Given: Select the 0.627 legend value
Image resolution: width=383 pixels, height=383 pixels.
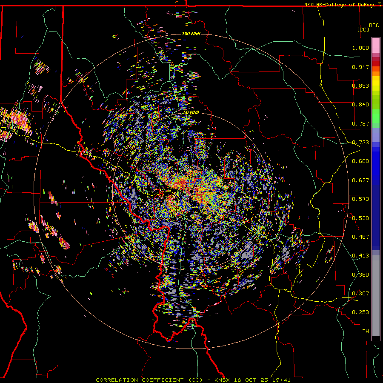Looking at the screenshot, I should tap(360, 180).
